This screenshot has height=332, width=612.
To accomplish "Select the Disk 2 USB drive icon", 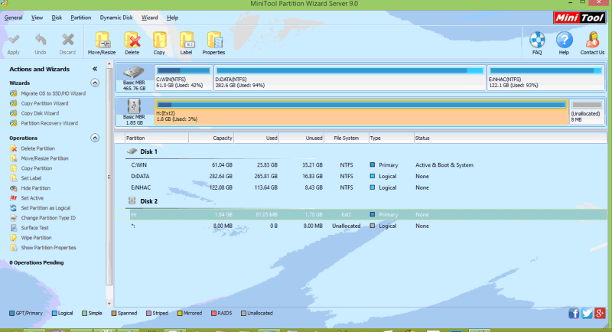I will [134, 106].
